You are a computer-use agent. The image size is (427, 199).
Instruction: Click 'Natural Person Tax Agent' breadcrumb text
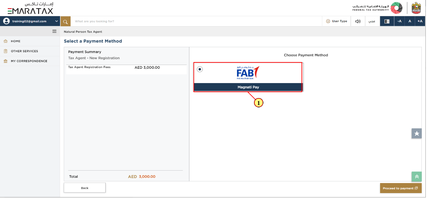[x=83, y=32]
